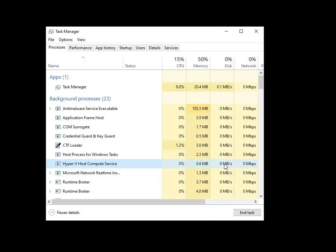This screenshot has height=252, width=336.
Task: Click the vertical scrollbar thumb
Action: click(261, 82)
